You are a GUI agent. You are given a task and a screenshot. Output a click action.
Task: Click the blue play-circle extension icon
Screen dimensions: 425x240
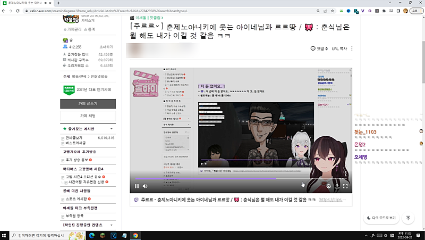[x=348, y=11]
